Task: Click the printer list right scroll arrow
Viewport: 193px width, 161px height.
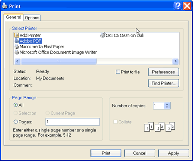Action: coord(175,61)
